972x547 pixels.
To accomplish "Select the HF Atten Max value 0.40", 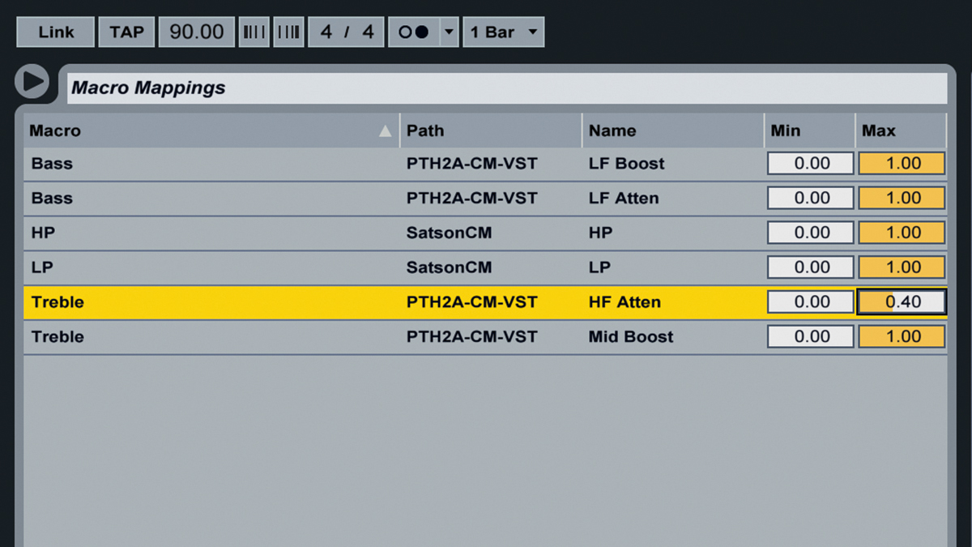I will click(902, 302).
